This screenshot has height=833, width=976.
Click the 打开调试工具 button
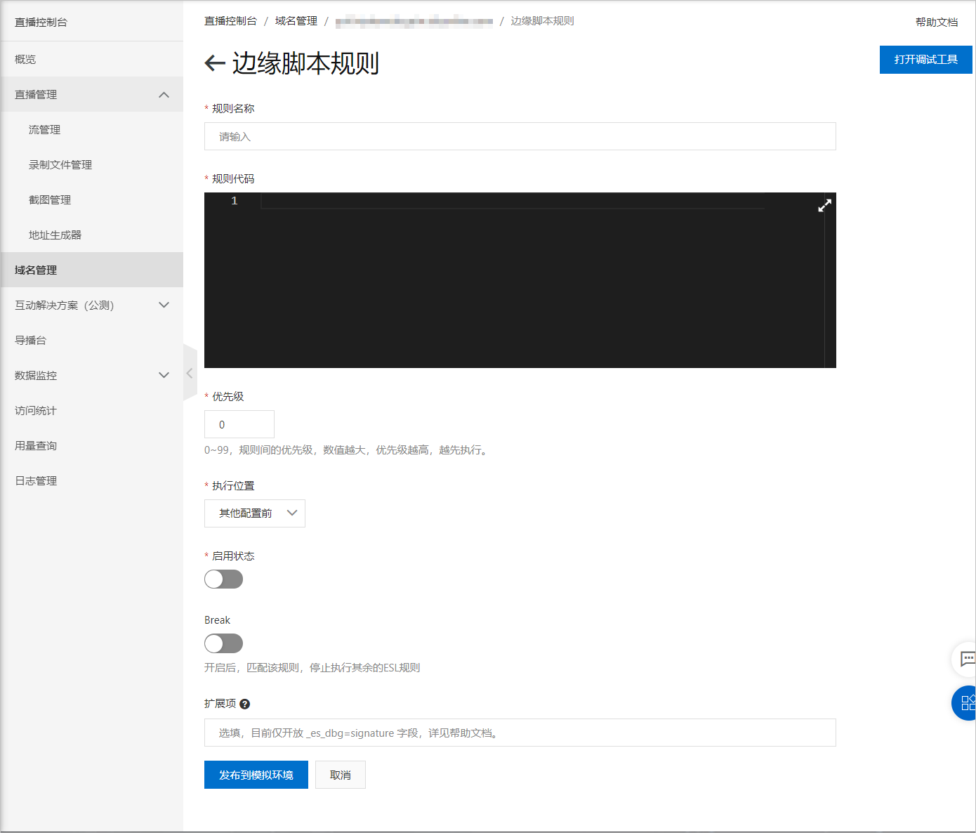tap(925, 60)
